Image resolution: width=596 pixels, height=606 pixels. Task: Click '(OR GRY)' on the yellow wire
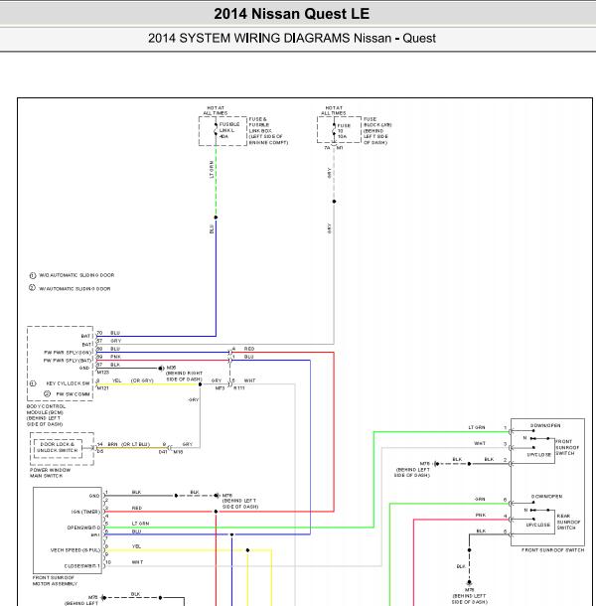[142, 380]
